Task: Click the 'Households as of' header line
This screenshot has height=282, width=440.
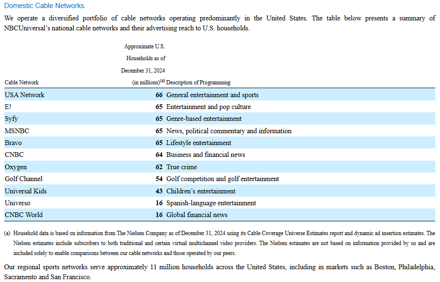Action: 146,58
